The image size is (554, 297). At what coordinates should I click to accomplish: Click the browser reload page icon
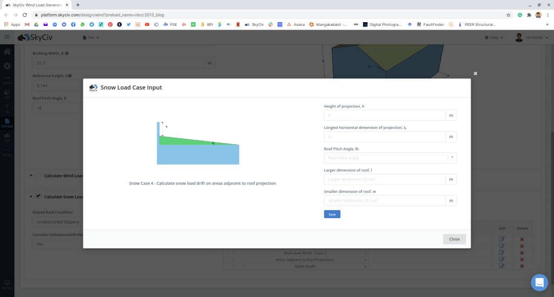(x=24, y=15)
